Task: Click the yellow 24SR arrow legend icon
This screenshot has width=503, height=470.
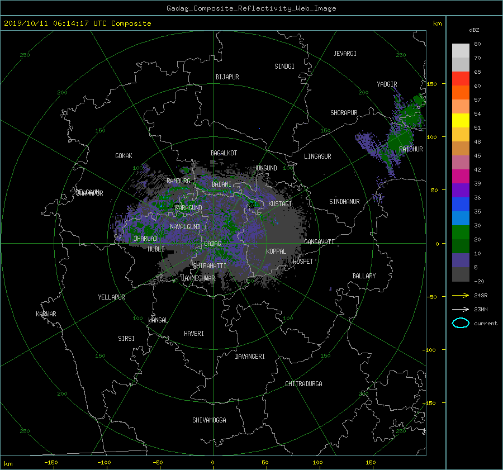Action: [x=461, y=295]
